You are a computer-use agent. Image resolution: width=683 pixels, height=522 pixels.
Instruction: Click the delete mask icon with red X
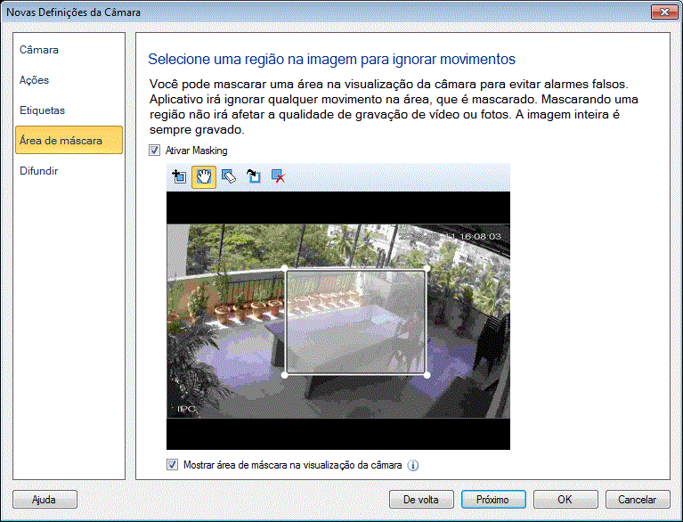pos(278,176)
